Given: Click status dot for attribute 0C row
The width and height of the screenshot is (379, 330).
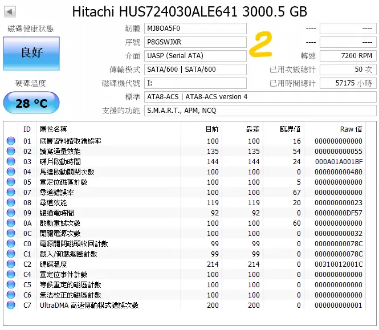Looking at the screenshot, I should point(11,234).
